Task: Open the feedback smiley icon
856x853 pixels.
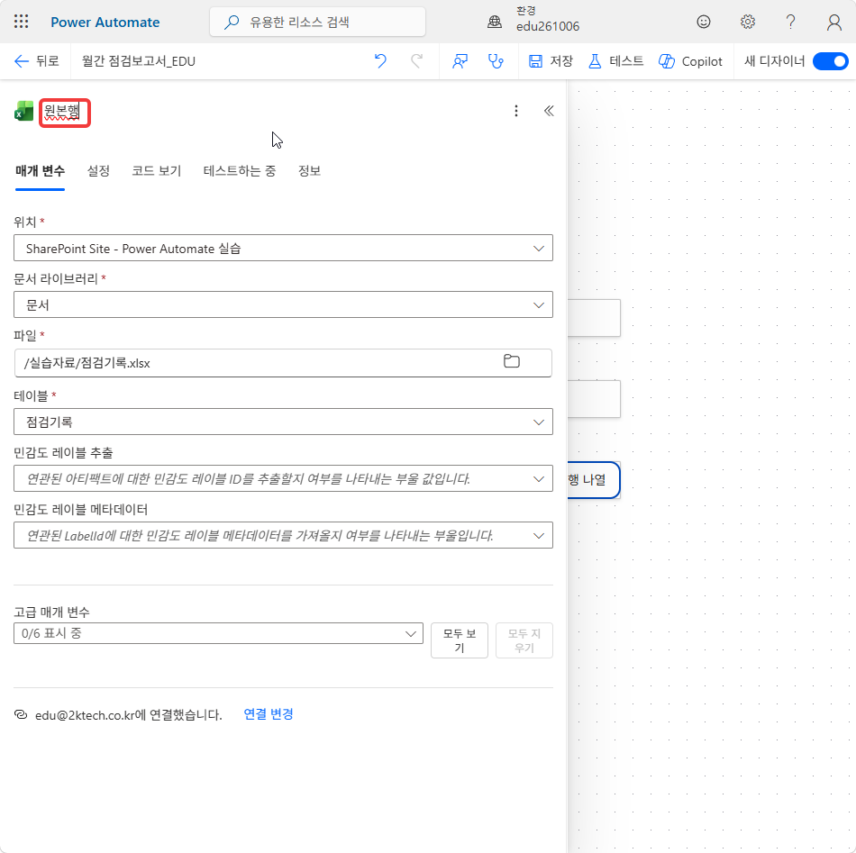Action: tap(704, 22)
